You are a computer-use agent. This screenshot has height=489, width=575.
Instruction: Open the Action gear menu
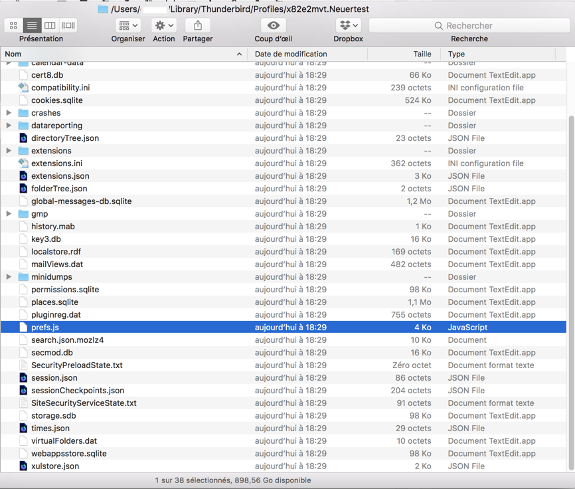click(164, 25)
